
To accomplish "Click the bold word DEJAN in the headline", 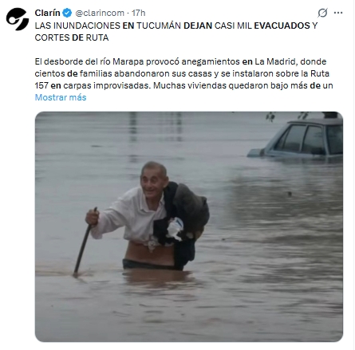I will coord(198,26).
